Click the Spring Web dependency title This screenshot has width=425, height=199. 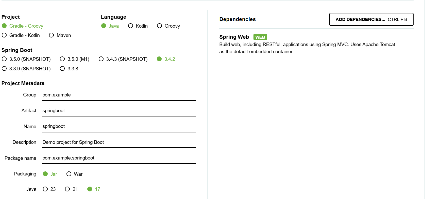234,37
